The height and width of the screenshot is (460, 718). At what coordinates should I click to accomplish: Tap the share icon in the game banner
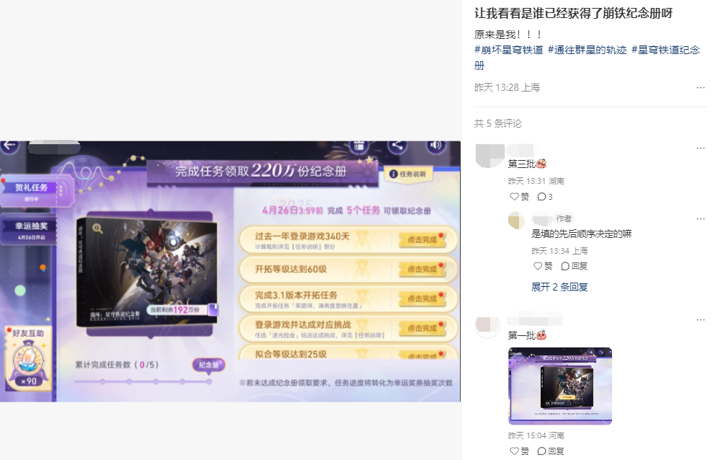coord(397,146)
